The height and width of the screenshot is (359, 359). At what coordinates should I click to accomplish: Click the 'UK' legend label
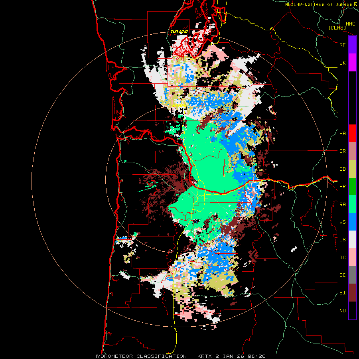(342, 63)
